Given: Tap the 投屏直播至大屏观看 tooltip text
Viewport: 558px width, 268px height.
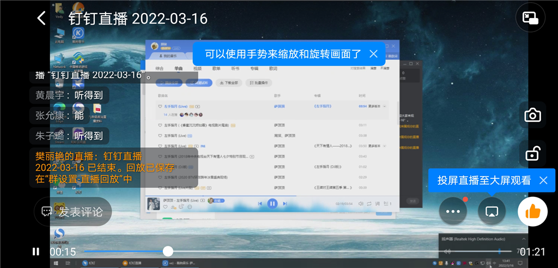Looking at the screenshot, I should [484, 180].
